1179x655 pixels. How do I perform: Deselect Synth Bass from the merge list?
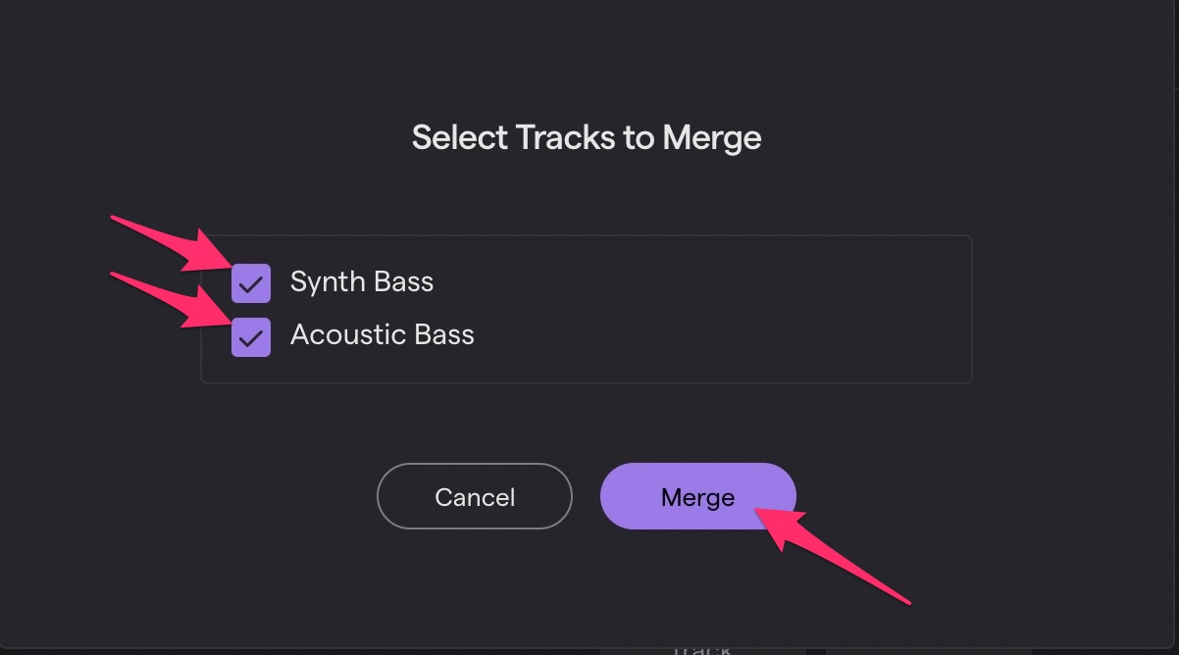tap(251, 283)
